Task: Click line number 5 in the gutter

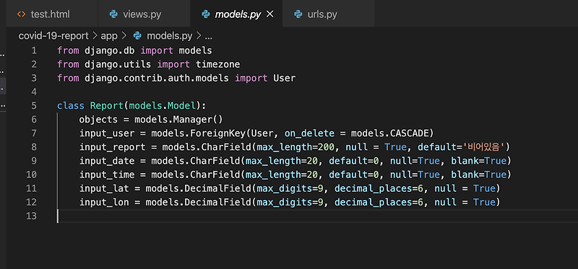Action: (x=34, y=106)
